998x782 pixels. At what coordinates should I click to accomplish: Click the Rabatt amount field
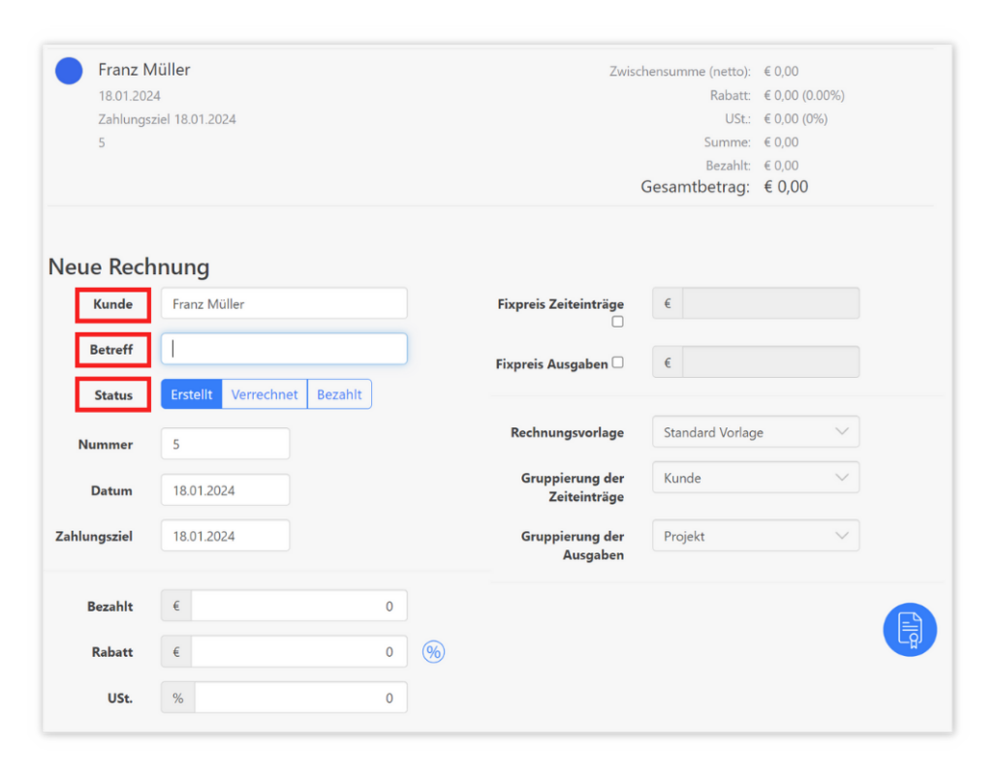point(298,652)
